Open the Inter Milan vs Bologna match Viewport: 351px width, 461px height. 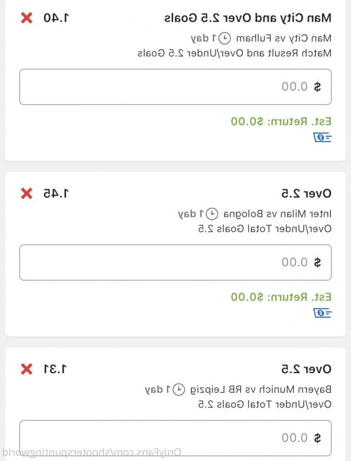coord(277,214)
